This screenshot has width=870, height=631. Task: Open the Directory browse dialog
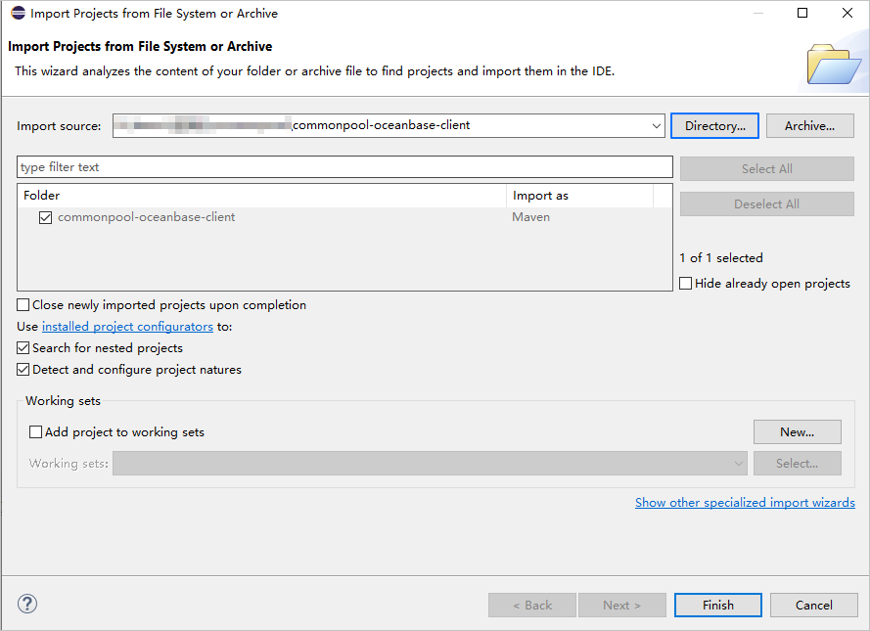coord(714,126)
